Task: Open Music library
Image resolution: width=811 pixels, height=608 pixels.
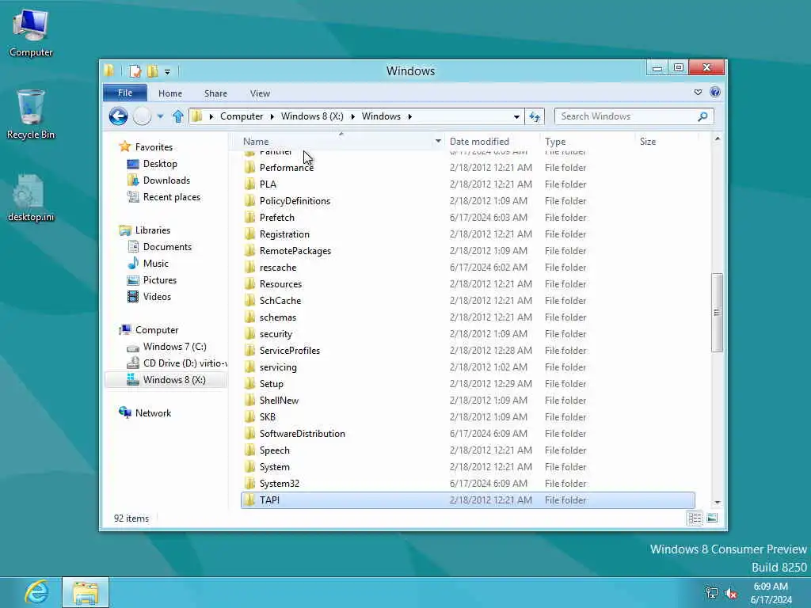Action: point(156,264)
